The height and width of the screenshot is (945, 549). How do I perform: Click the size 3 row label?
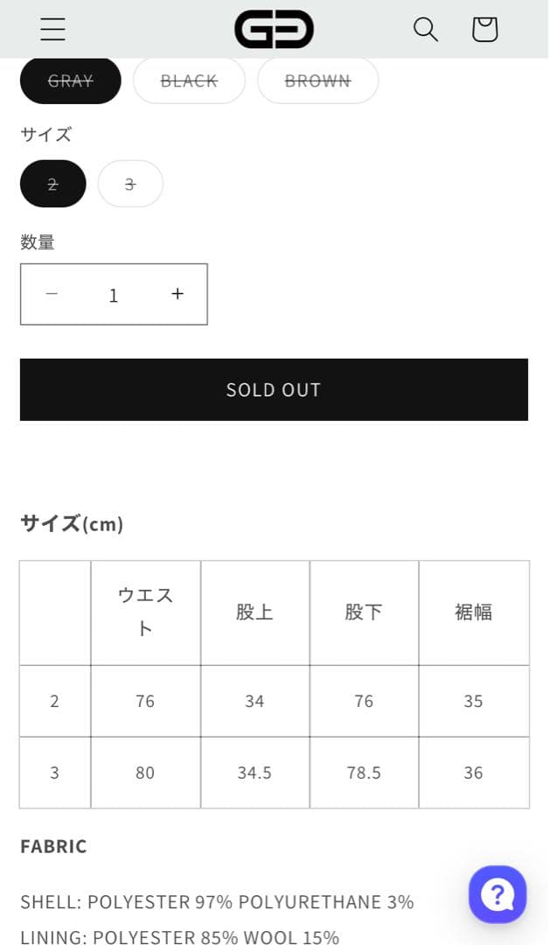tap(55, 773)
